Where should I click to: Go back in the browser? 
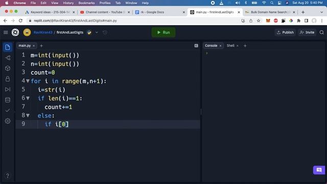point(5,20)
